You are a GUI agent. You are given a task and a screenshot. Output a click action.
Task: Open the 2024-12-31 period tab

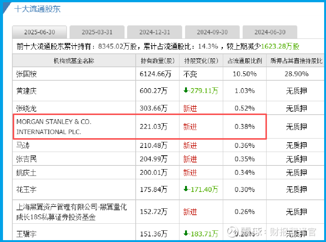[x=155, y=32]
